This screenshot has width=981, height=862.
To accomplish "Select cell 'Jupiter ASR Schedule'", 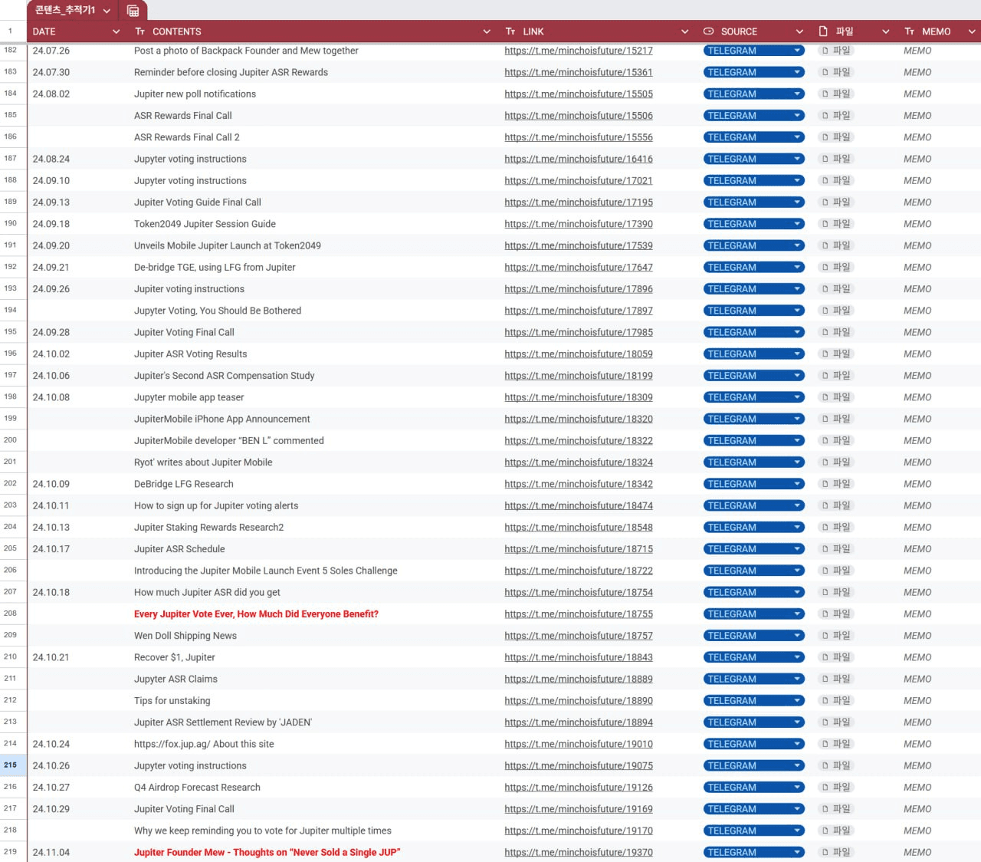I will coord(179,549).
